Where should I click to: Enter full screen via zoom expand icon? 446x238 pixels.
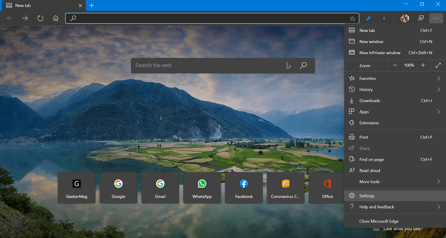click(438, 65)
